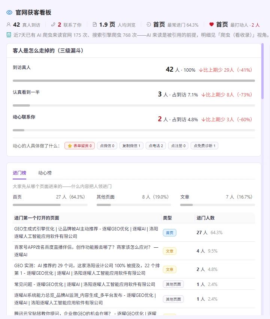Click the 点微信 0 chip
This screenshot has height=319, width=270.
tap(107, 146)
